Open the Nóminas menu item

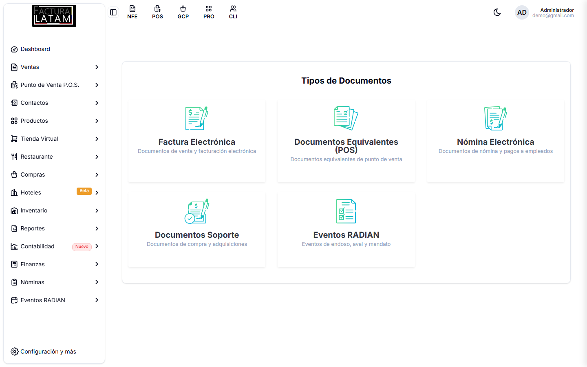pyautogui.click(x=55, y=282)
